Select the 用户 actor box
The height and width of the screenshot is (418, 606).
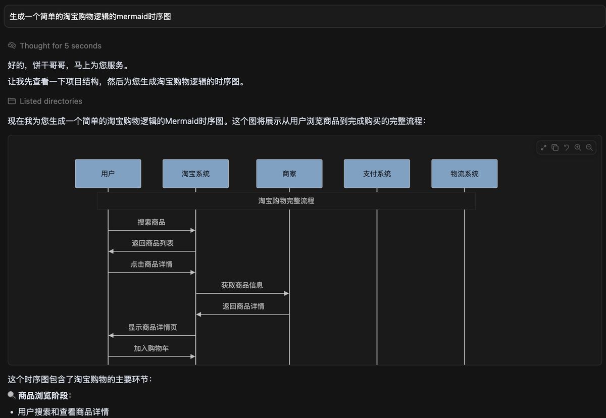(x=108, y=173)
